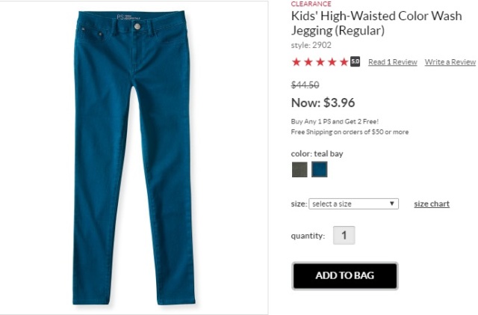Click the first red rating star
Image resolution: width=478 pixels, height=315 pixels.
tap(296, 62)
